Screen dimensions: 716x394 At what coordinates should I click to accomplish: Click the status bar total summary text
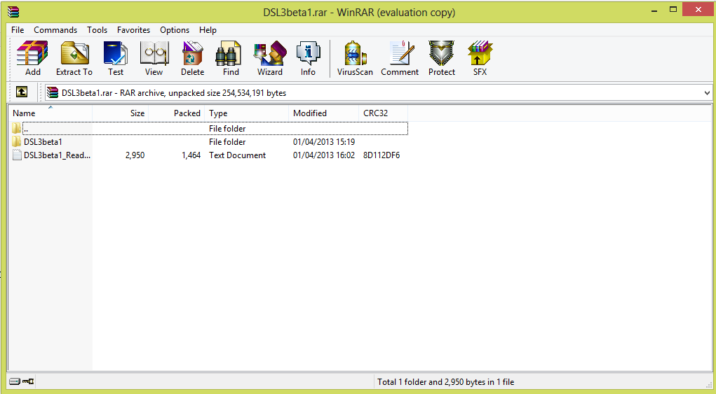446,382
